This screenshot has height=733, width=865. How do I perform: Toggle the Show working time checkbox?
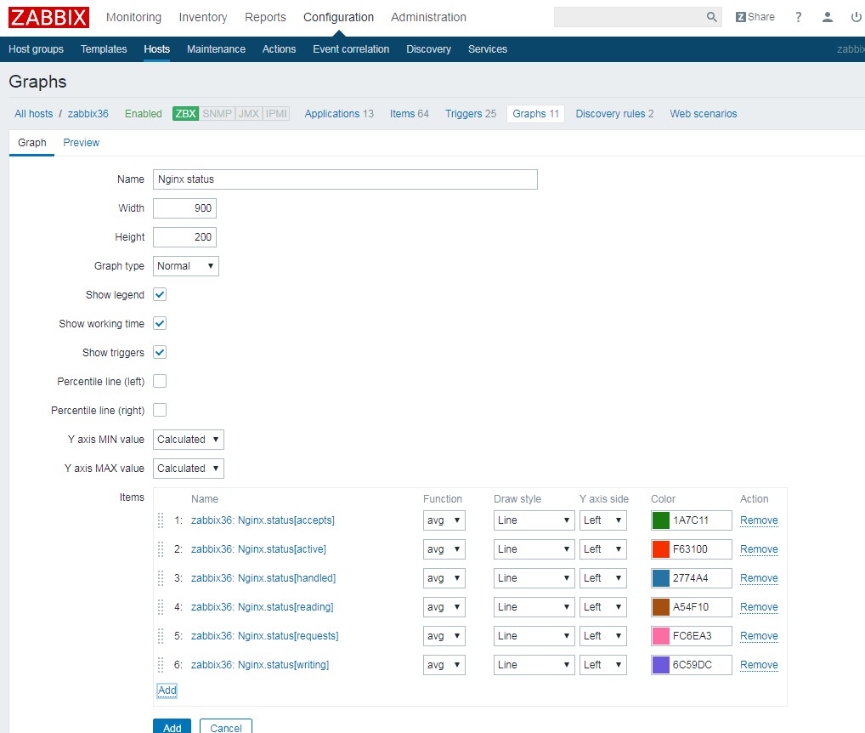click(160, 324)
